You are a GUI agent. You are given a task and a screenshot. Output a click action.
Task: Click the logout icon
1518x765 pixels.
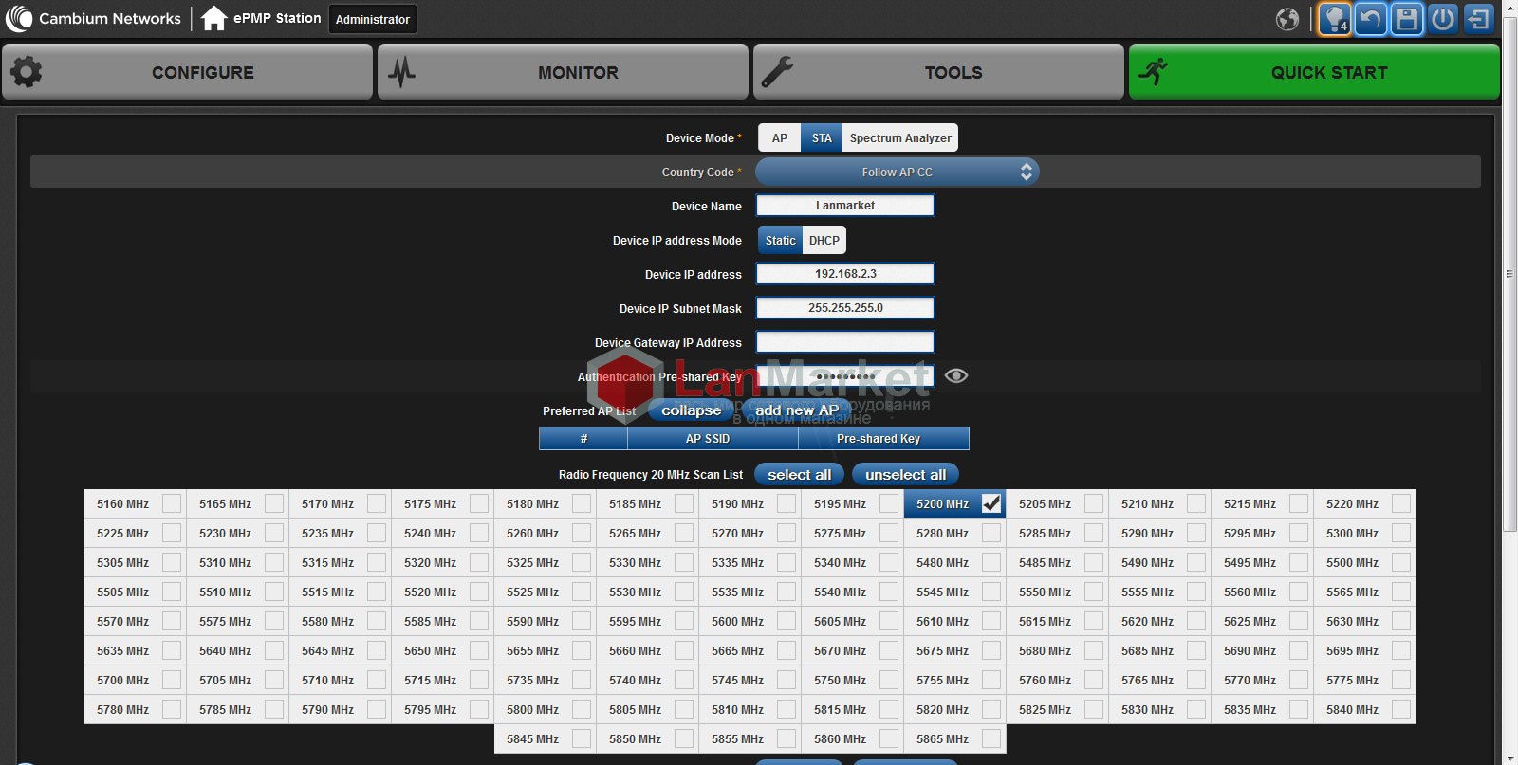[x=1479, y=19]
